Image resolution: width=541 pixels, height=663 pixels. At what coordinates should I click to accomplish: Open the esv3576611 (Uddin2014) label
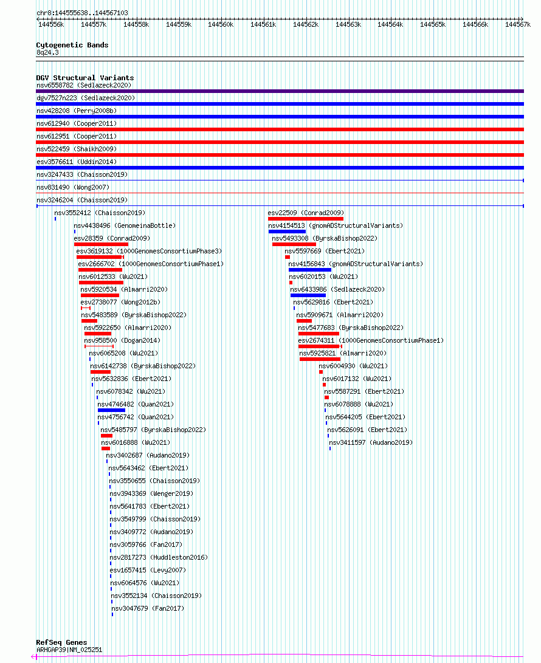[77, 162]
